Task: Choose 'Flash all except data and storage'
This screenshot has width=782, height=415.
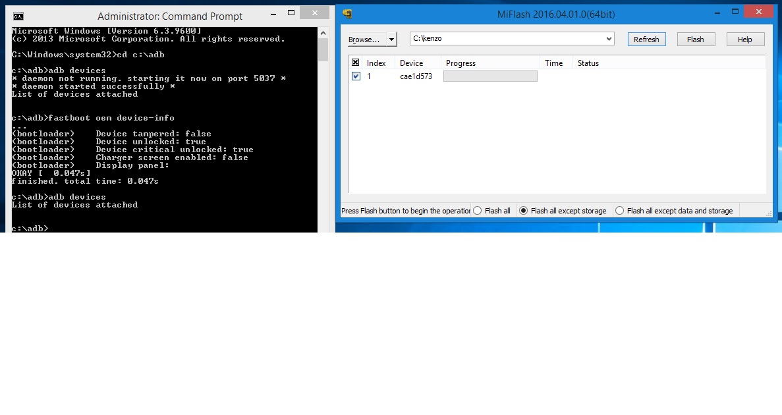Action: coord(619,211)
